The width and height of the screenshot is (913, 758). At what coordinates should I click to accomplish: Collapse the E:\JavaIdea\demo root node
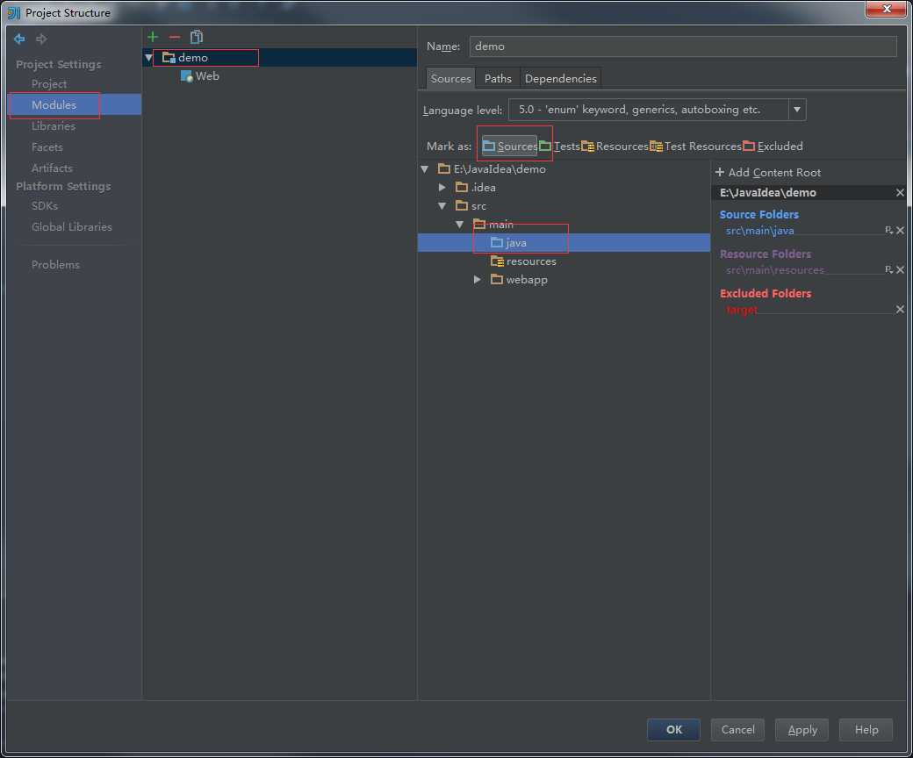425,169
